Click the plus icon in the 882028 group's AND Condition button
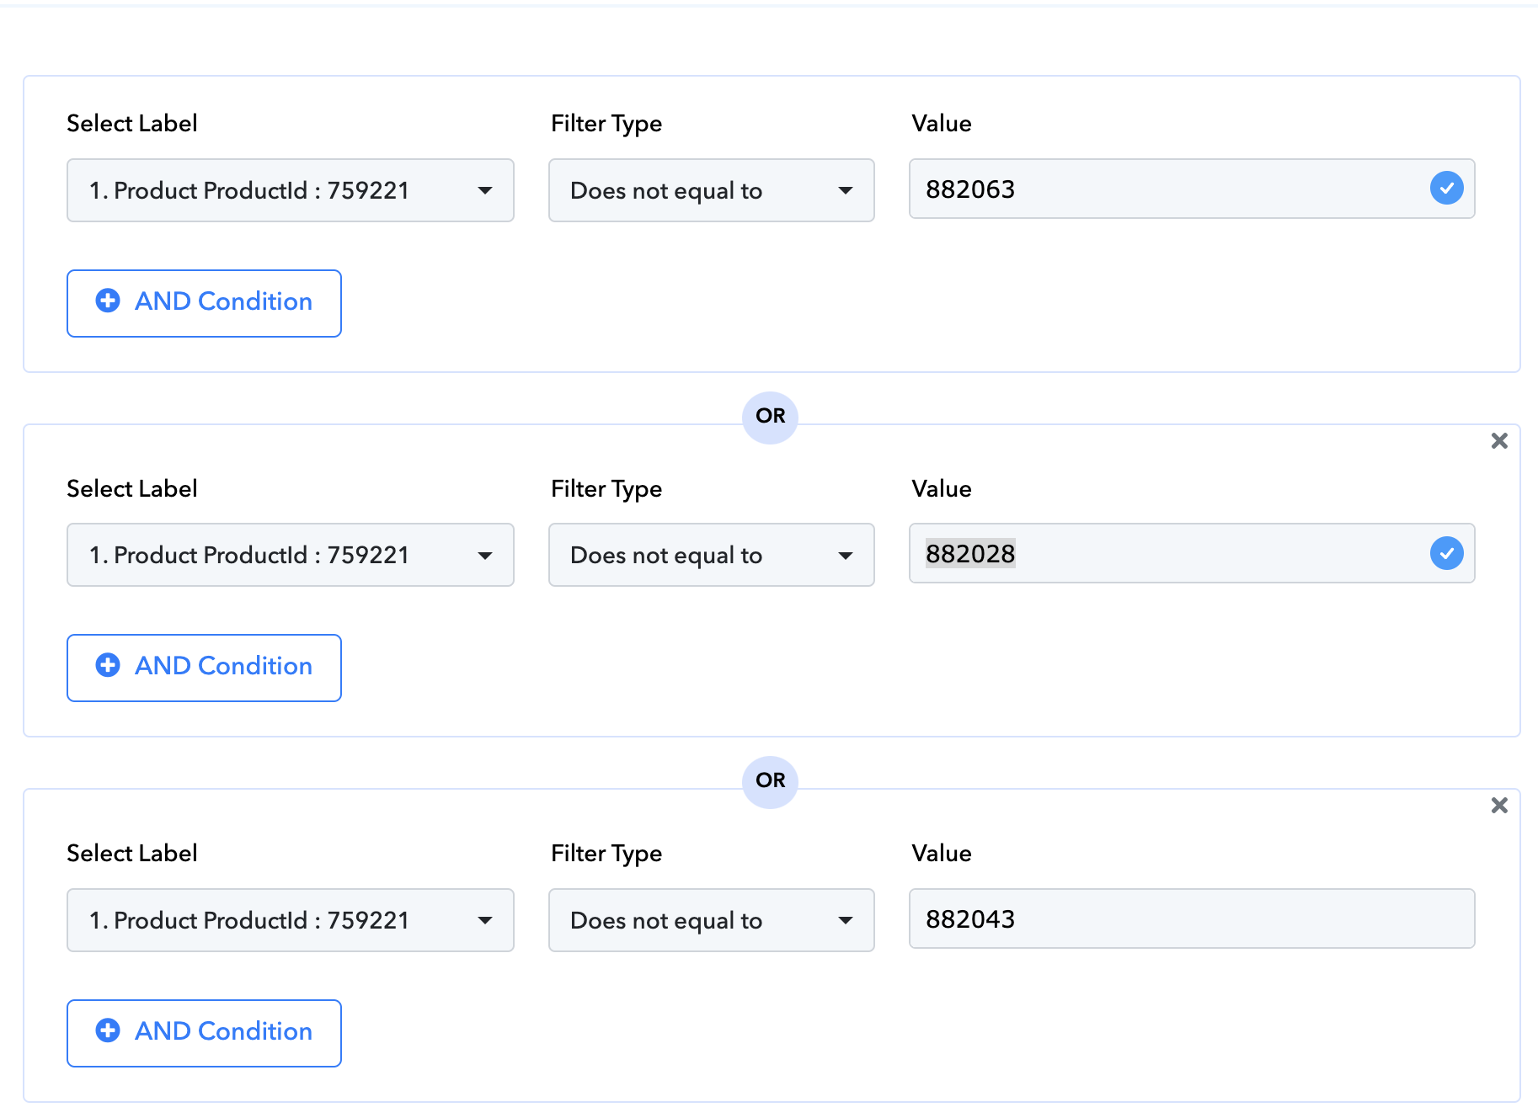This screenshot has height=1118, width=1538. (108, 665)
